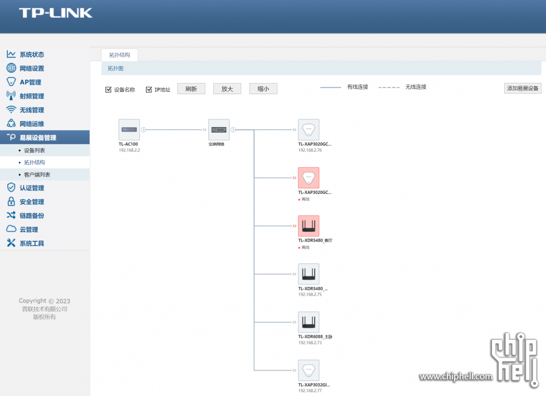546x396 pixels.
Task: Collapse the highlighted 易展设备管理 section
Action: coord(45,138)
